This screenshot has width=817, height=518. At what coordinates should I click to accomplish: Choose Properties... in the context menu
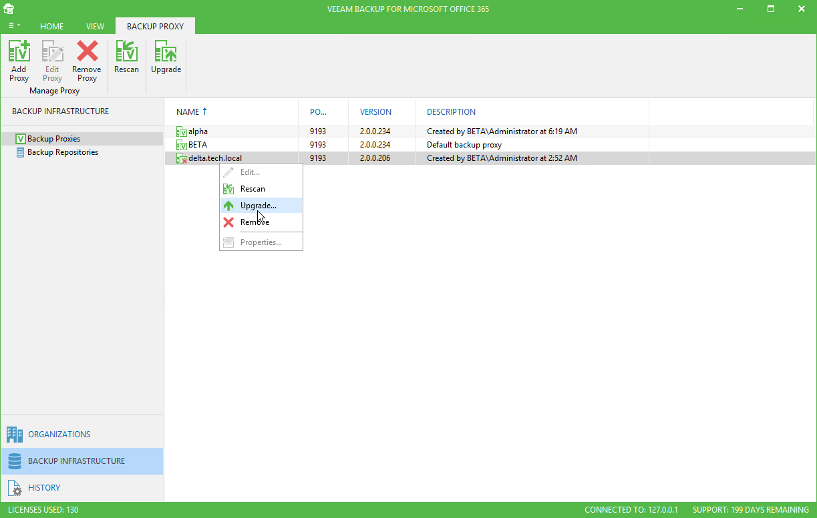point(261,242)
